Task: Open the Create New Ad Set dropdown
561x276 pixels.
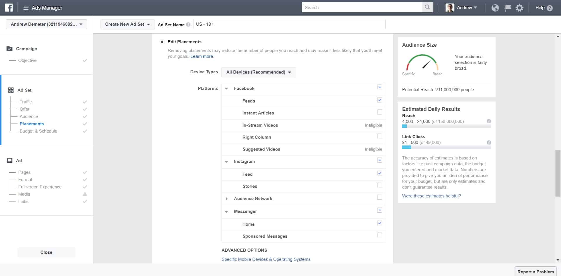Action: point(128,24)
